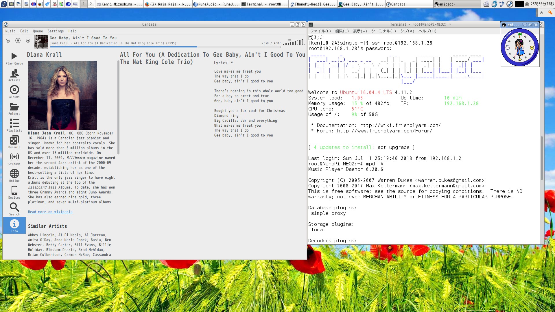Screen dimensions: 555x312
Task: Open Dynamic playlists section
Action: (x=14, y=142)
